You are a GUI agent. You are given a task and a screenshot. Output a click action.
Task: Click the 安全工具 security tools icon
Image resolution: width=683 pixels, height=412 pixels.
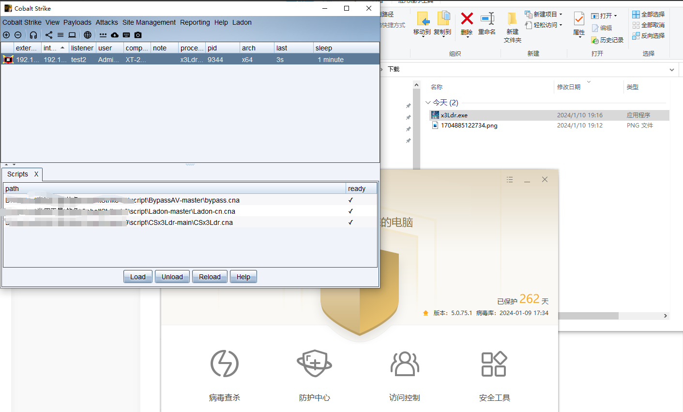[494, 364]
